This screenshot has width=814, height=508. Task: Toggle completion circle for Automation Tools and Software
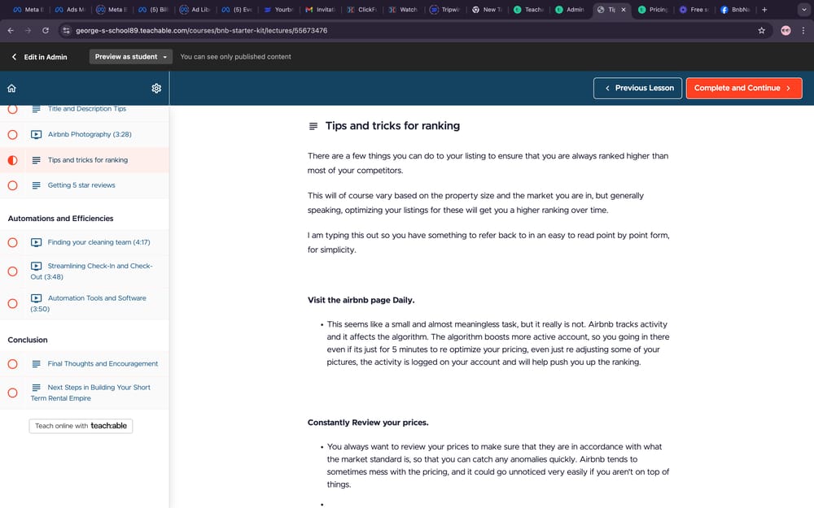12,303
